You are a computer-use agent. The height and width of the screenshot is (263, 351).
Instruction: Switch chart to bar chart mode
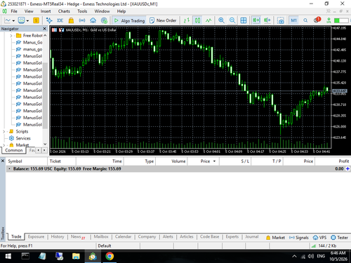(187, 20)
